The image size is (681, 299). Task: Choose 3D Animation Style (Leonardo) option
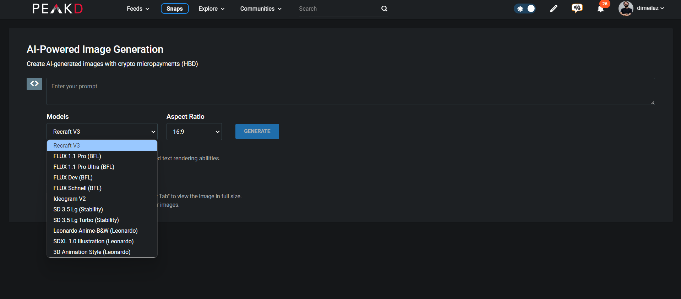click(x=102, y=252)
